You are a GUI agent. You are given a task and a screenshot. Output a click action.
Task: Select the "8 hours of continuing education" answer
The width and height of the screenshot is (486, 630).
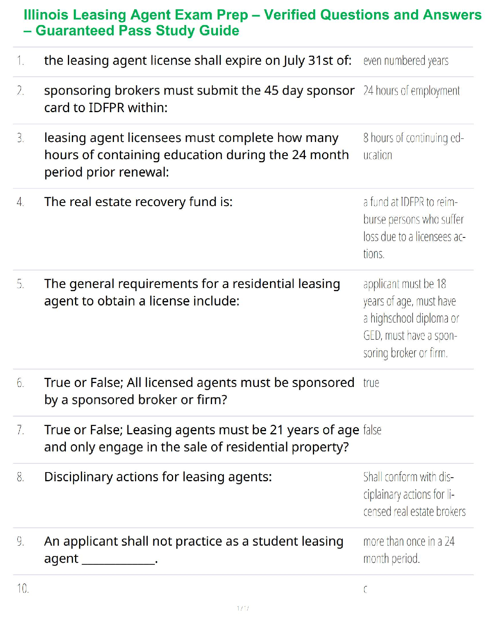click(x=413, y=146)
